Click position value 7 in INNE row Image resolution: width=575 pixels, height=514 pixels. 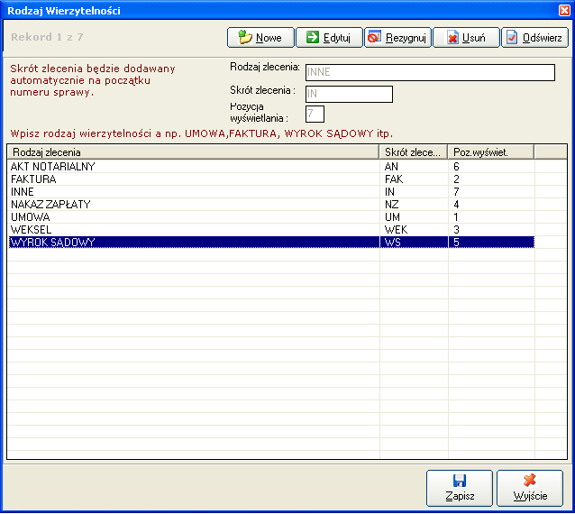click(x=456, y=191)
